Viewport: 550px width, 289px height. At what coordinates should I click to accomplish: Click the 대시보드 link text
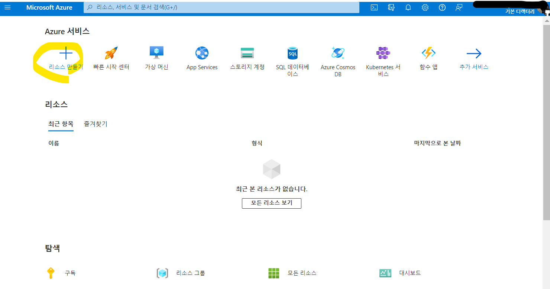point(410,273)
